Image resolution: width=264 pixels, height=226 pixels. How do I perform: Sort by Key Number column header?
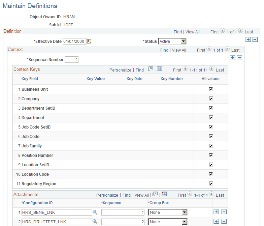(x=172, y=79)
